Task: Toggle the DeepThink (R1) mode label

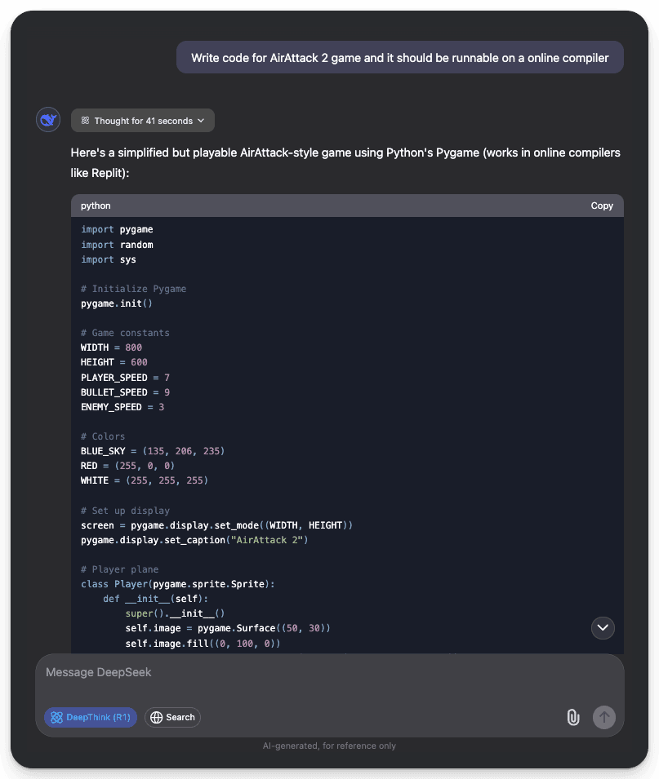Action: point(98,717)
